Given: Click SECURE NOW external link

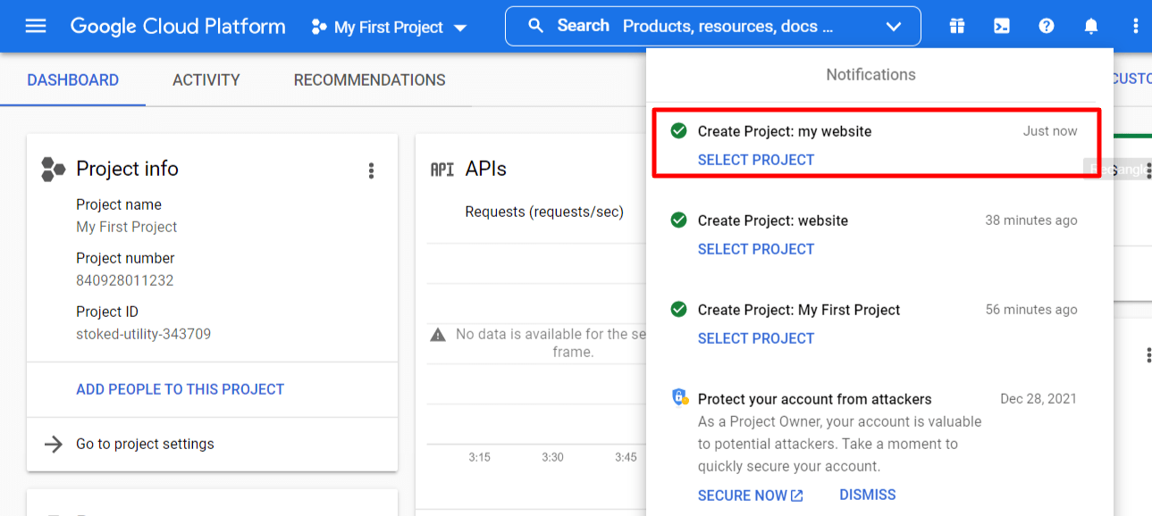Looking at the screenshot, I should 751,495.
